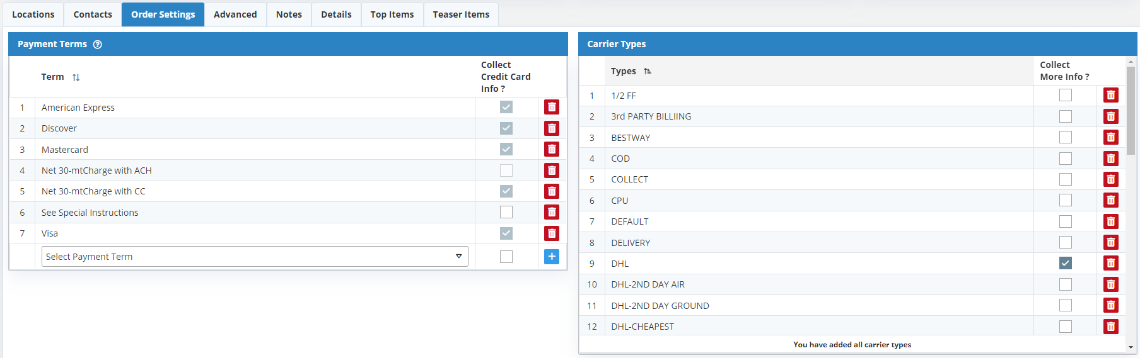Delete the DHL carrier type
Viewport: 1140px width, 358px height.
coord(1111,263)
